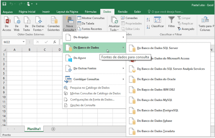Click the Save icon in quick access toolbar

click(4, 4)
